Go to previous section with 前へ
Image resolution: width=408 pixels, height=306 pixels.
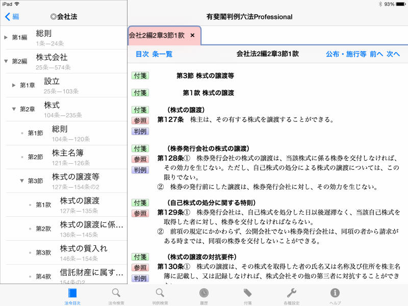(x=376, y=54)
